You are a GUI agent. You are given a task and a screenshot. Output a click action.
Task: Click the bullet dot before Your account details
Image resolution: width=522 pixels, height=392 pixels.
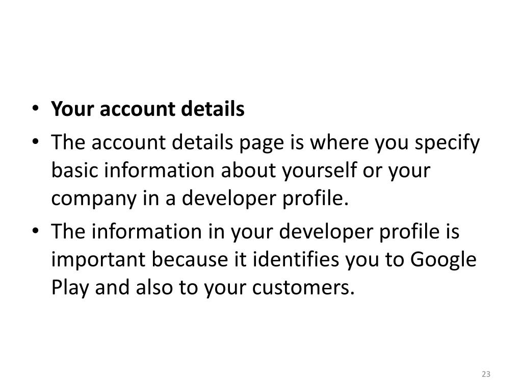(36, 108)
